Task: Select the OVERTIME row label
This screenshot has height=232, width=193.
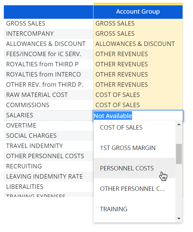Action: (x=21, y=126)
